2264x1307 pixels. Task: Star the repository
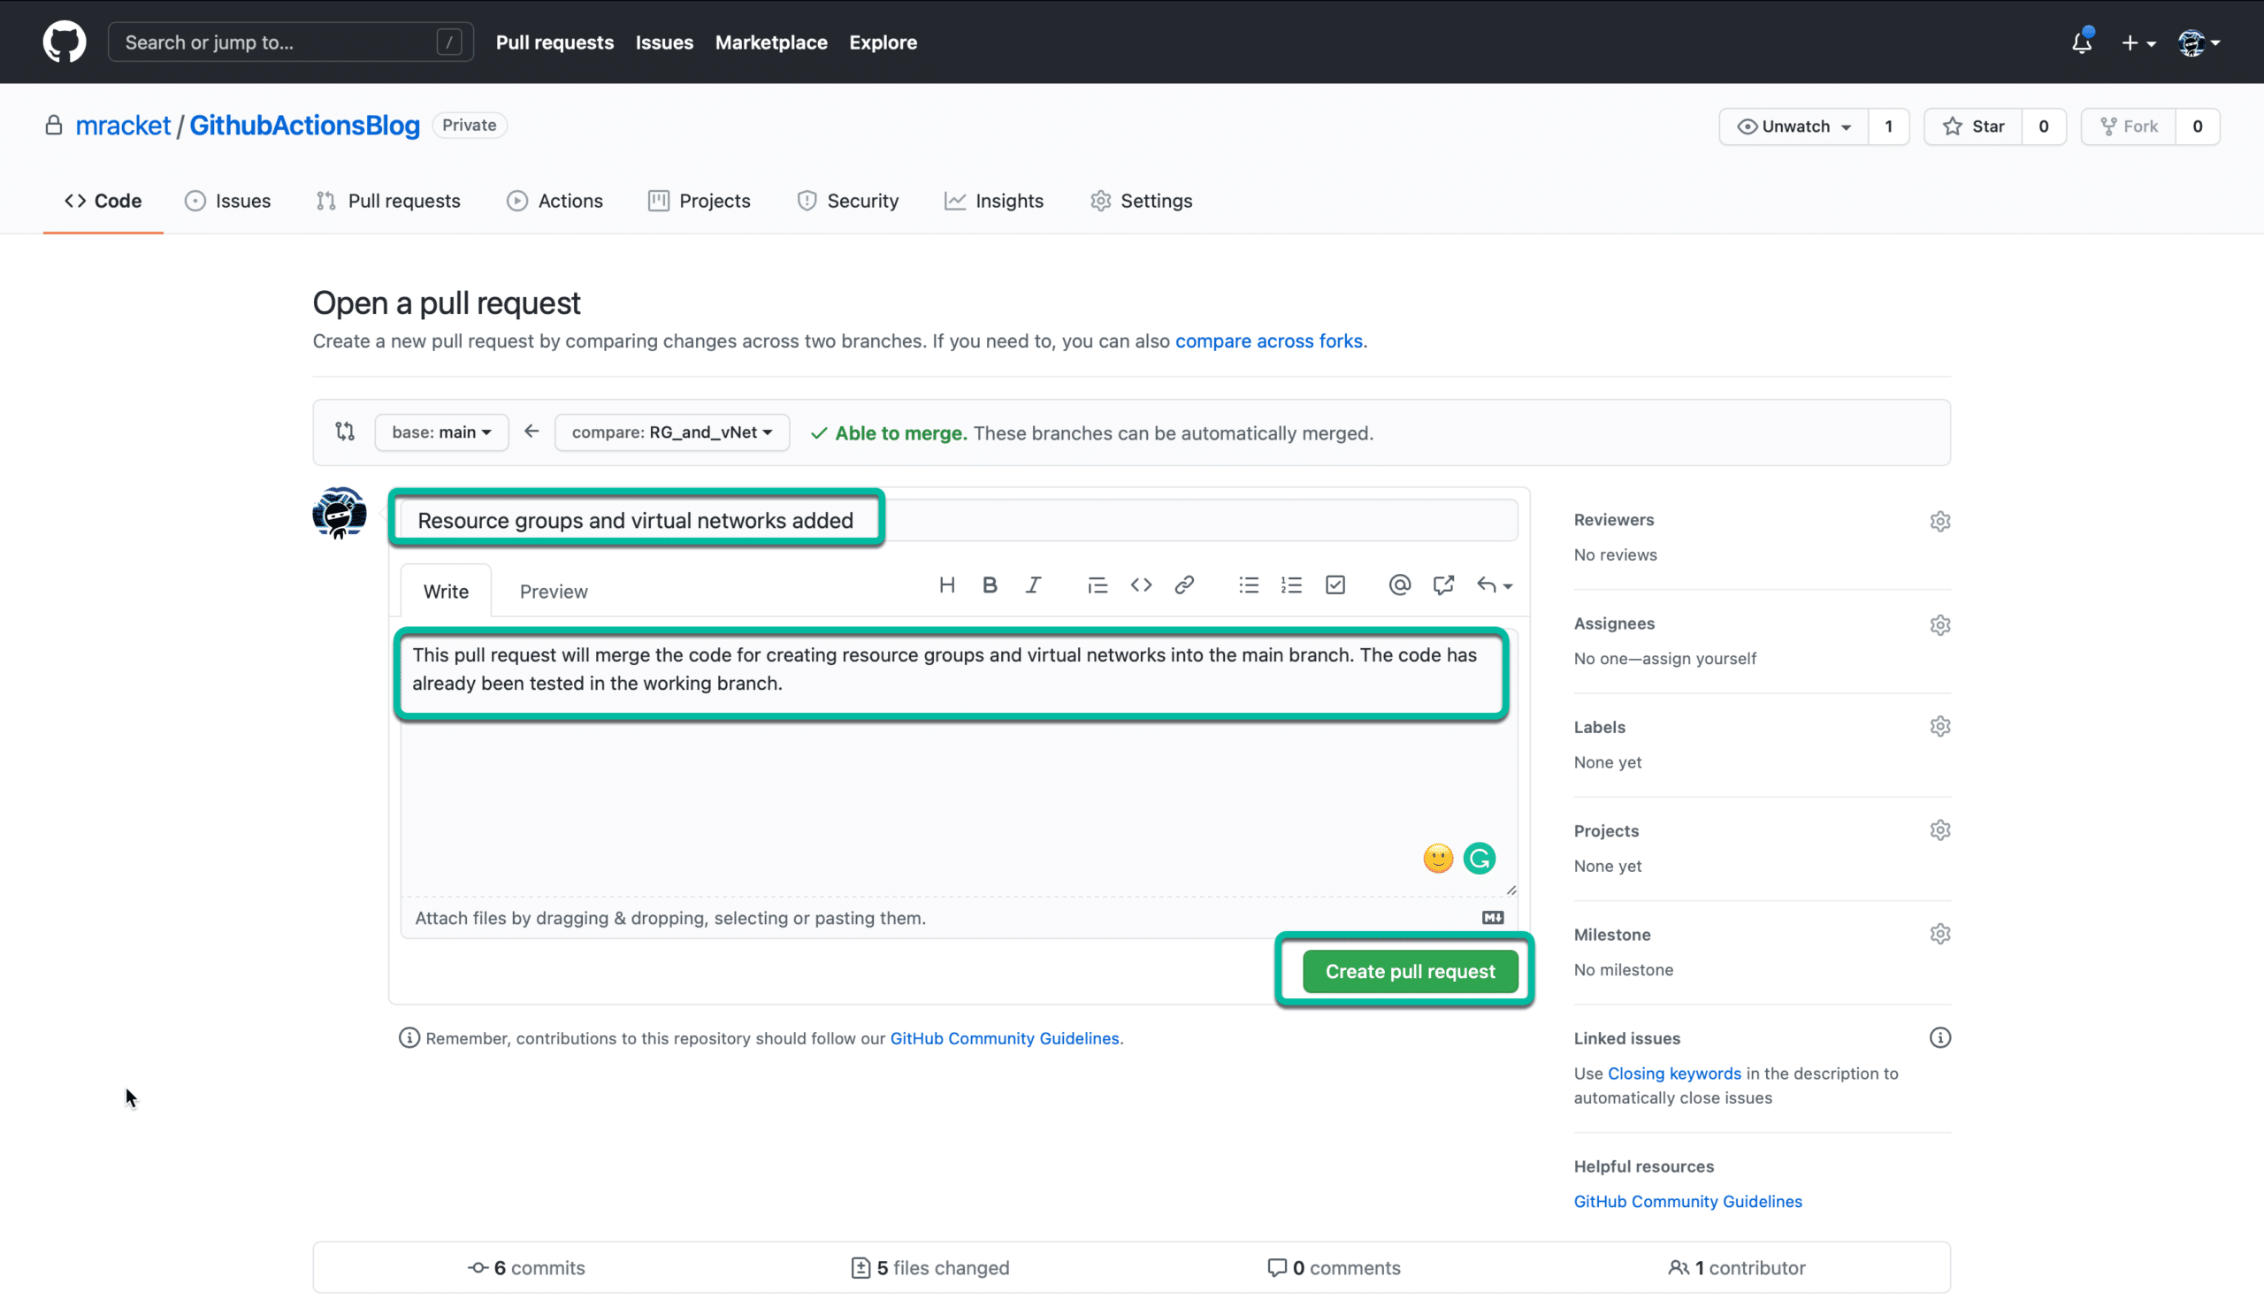coord(1973,126)
